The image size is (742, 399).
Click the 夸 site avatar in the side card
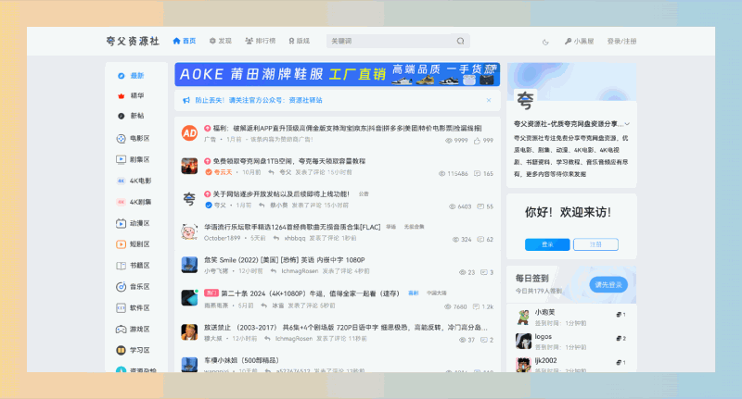pyautogui.click(x=525, y=100)
